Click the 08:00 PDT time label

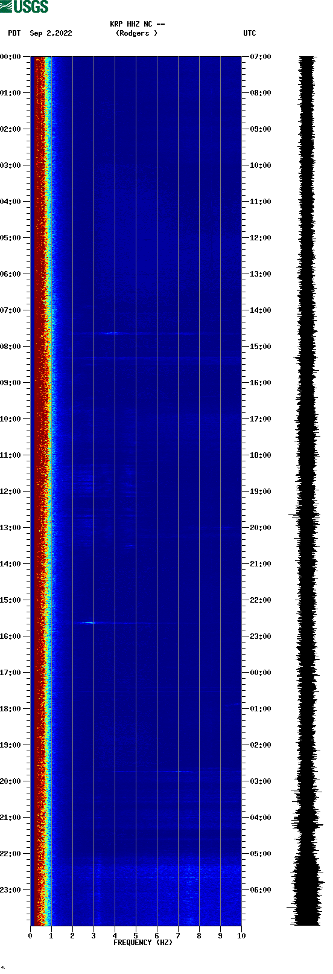point(11,347)
